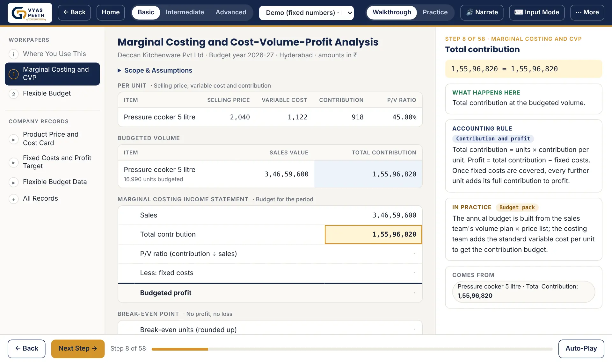Expand Scope & Assumptions section
Image resolution: width=612 pixels, height=363 pixels.
pyautogui.click(x=155, y=70)
